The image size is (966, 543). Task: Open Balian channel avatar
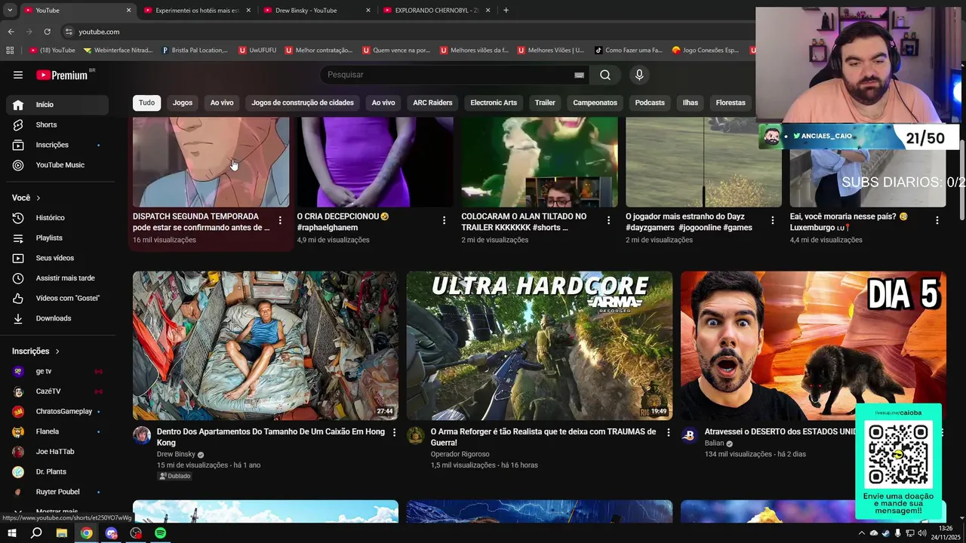click(x=690, y=435)
